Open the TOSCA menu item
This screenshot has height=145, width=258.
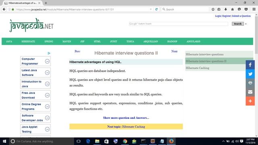130,41
